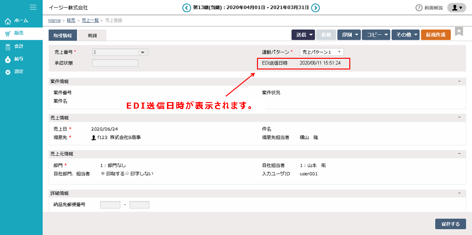Click the 新規作成 button

click(436, 35)
